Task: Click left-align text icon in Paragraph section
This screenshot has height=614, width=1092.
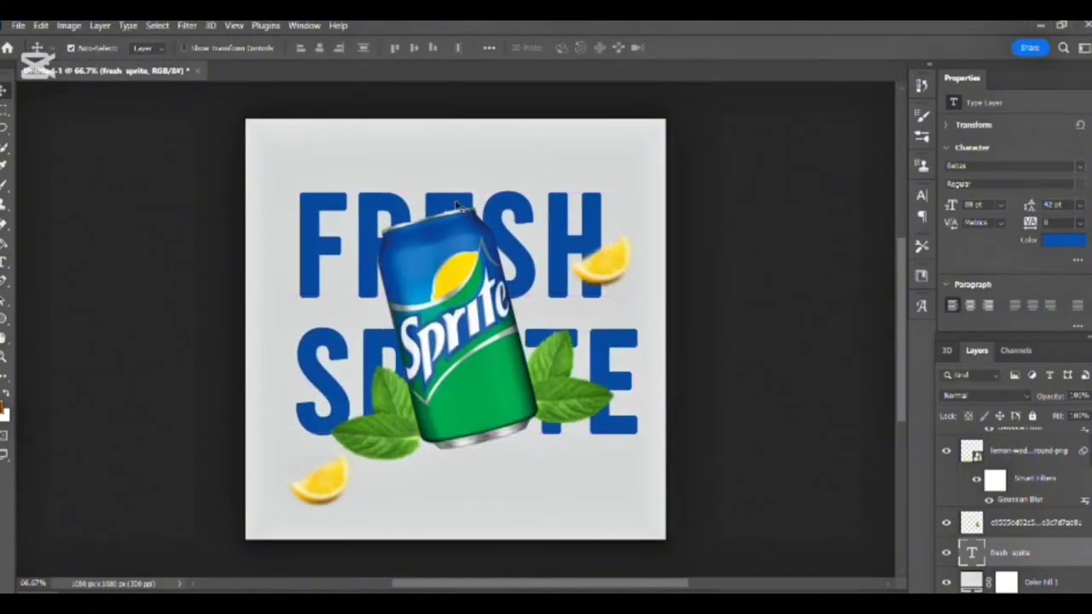Action: (x=952, y=305)
